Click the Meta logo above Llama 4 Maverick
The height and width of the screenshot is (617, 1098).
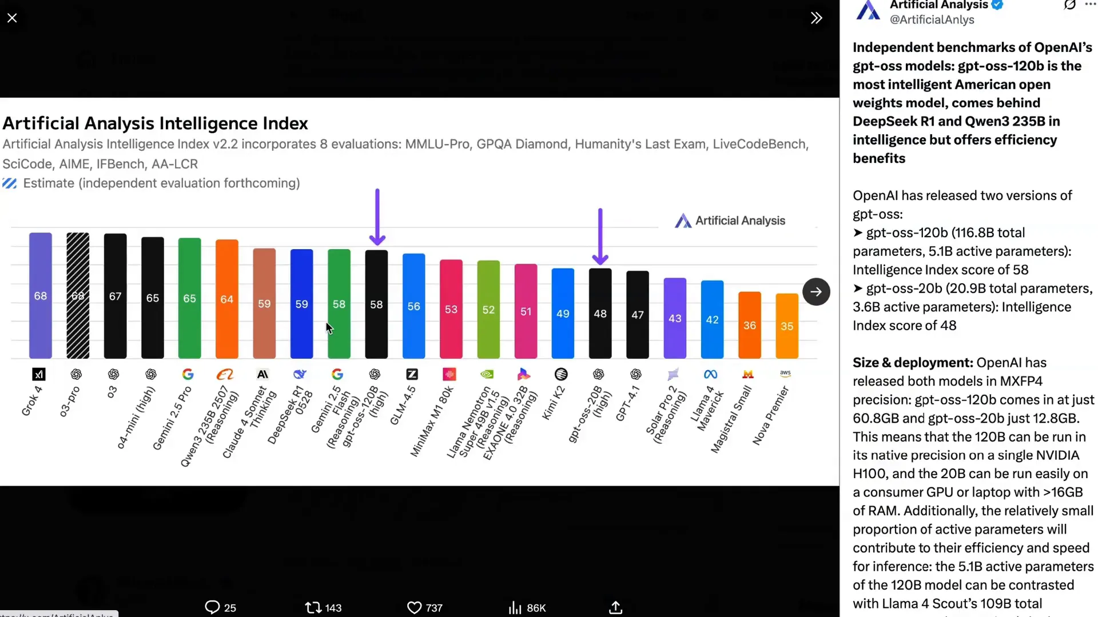click(x=710, y=374)
